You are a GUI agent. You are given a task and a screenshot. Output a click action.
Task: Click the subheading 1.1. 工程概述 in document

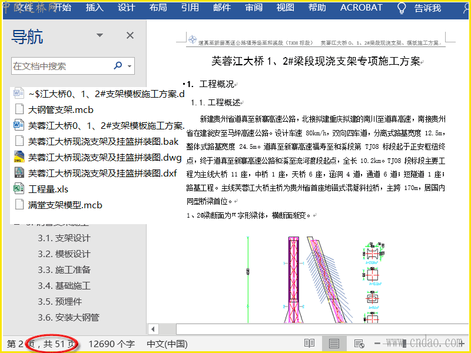pyautogui.click(x=215, y=103)
